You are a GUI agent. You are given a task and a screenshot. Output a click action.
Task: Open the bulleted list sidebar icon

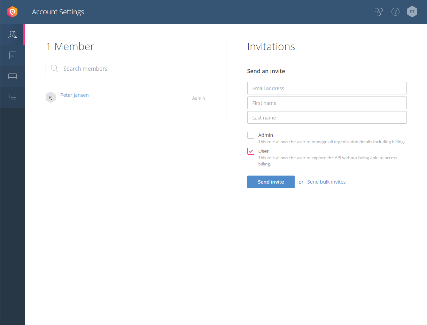[13, 97]
